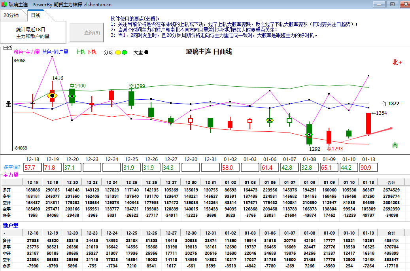Click the 查询(5) button

pyautogui.click(x=87, y=33)
